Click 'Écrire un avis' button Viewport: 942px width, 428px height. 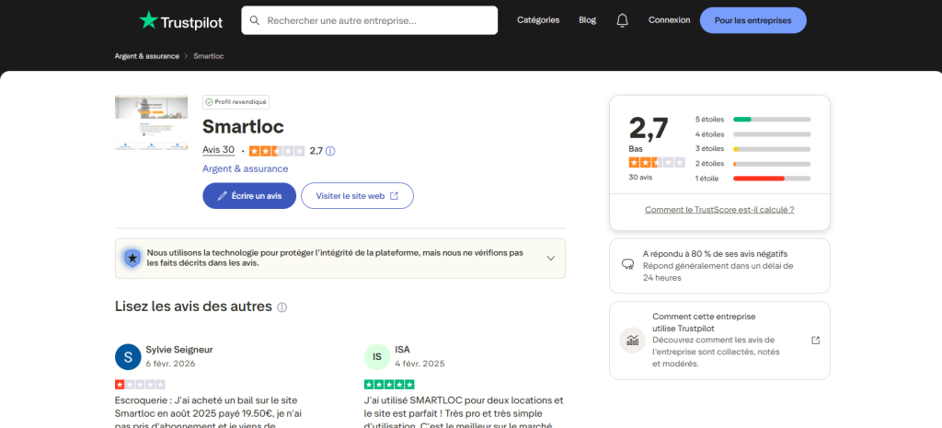pyautogui.click(x=249, y=196)
